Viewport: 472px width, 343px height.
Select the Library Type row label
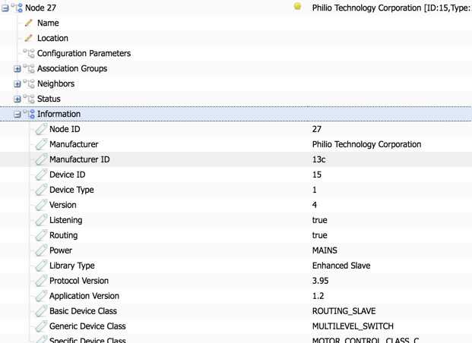pos(72,266)
